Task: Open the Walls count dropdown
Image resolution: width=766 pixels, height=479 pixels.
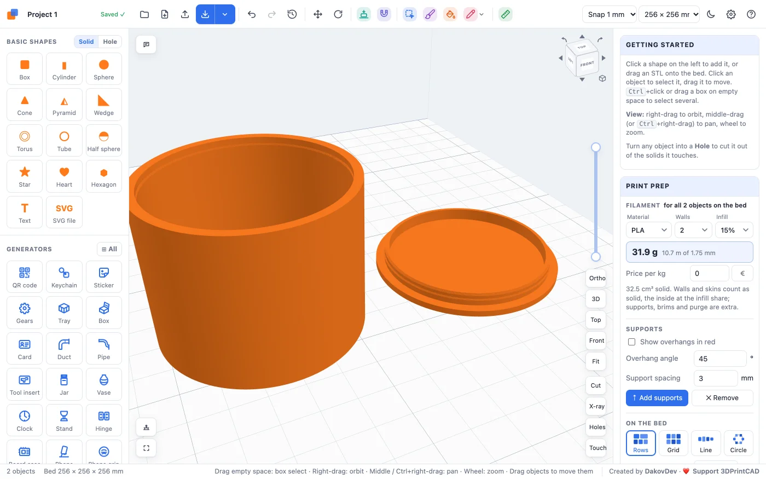Action: (x=693, y=230)
